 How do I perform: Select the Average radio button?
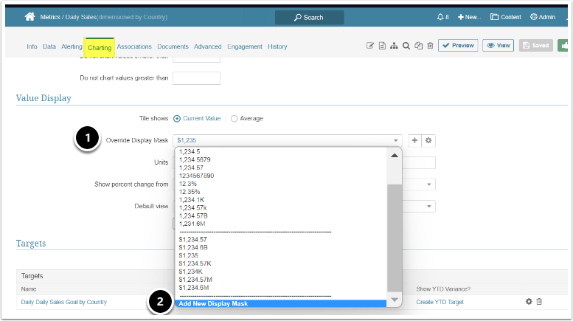[235, 119]
